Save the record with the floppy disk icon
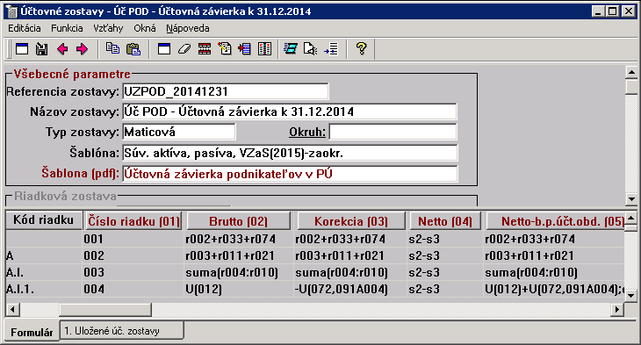The height and width of the screenshot is (345, 641). click(41, 49)
